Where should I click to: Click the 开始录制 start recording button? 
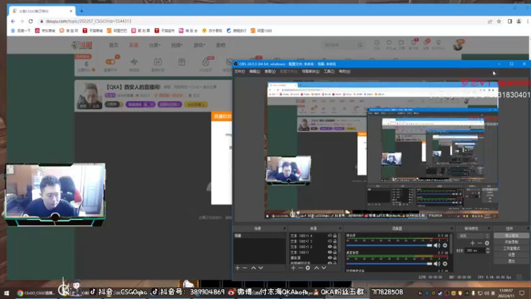tap(511, 242)
